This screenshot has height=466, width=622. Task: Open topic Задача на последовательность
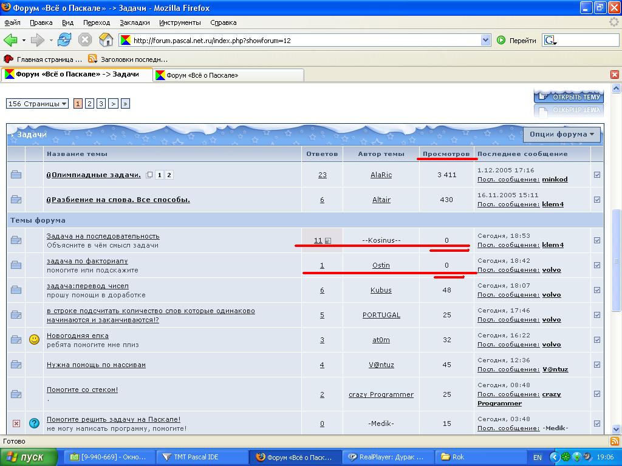click(103, 236)
